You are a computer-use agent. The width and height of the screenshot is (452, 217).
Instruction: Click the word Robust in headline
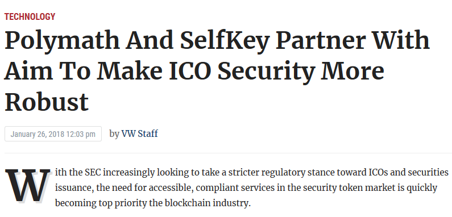click(47, 102)
